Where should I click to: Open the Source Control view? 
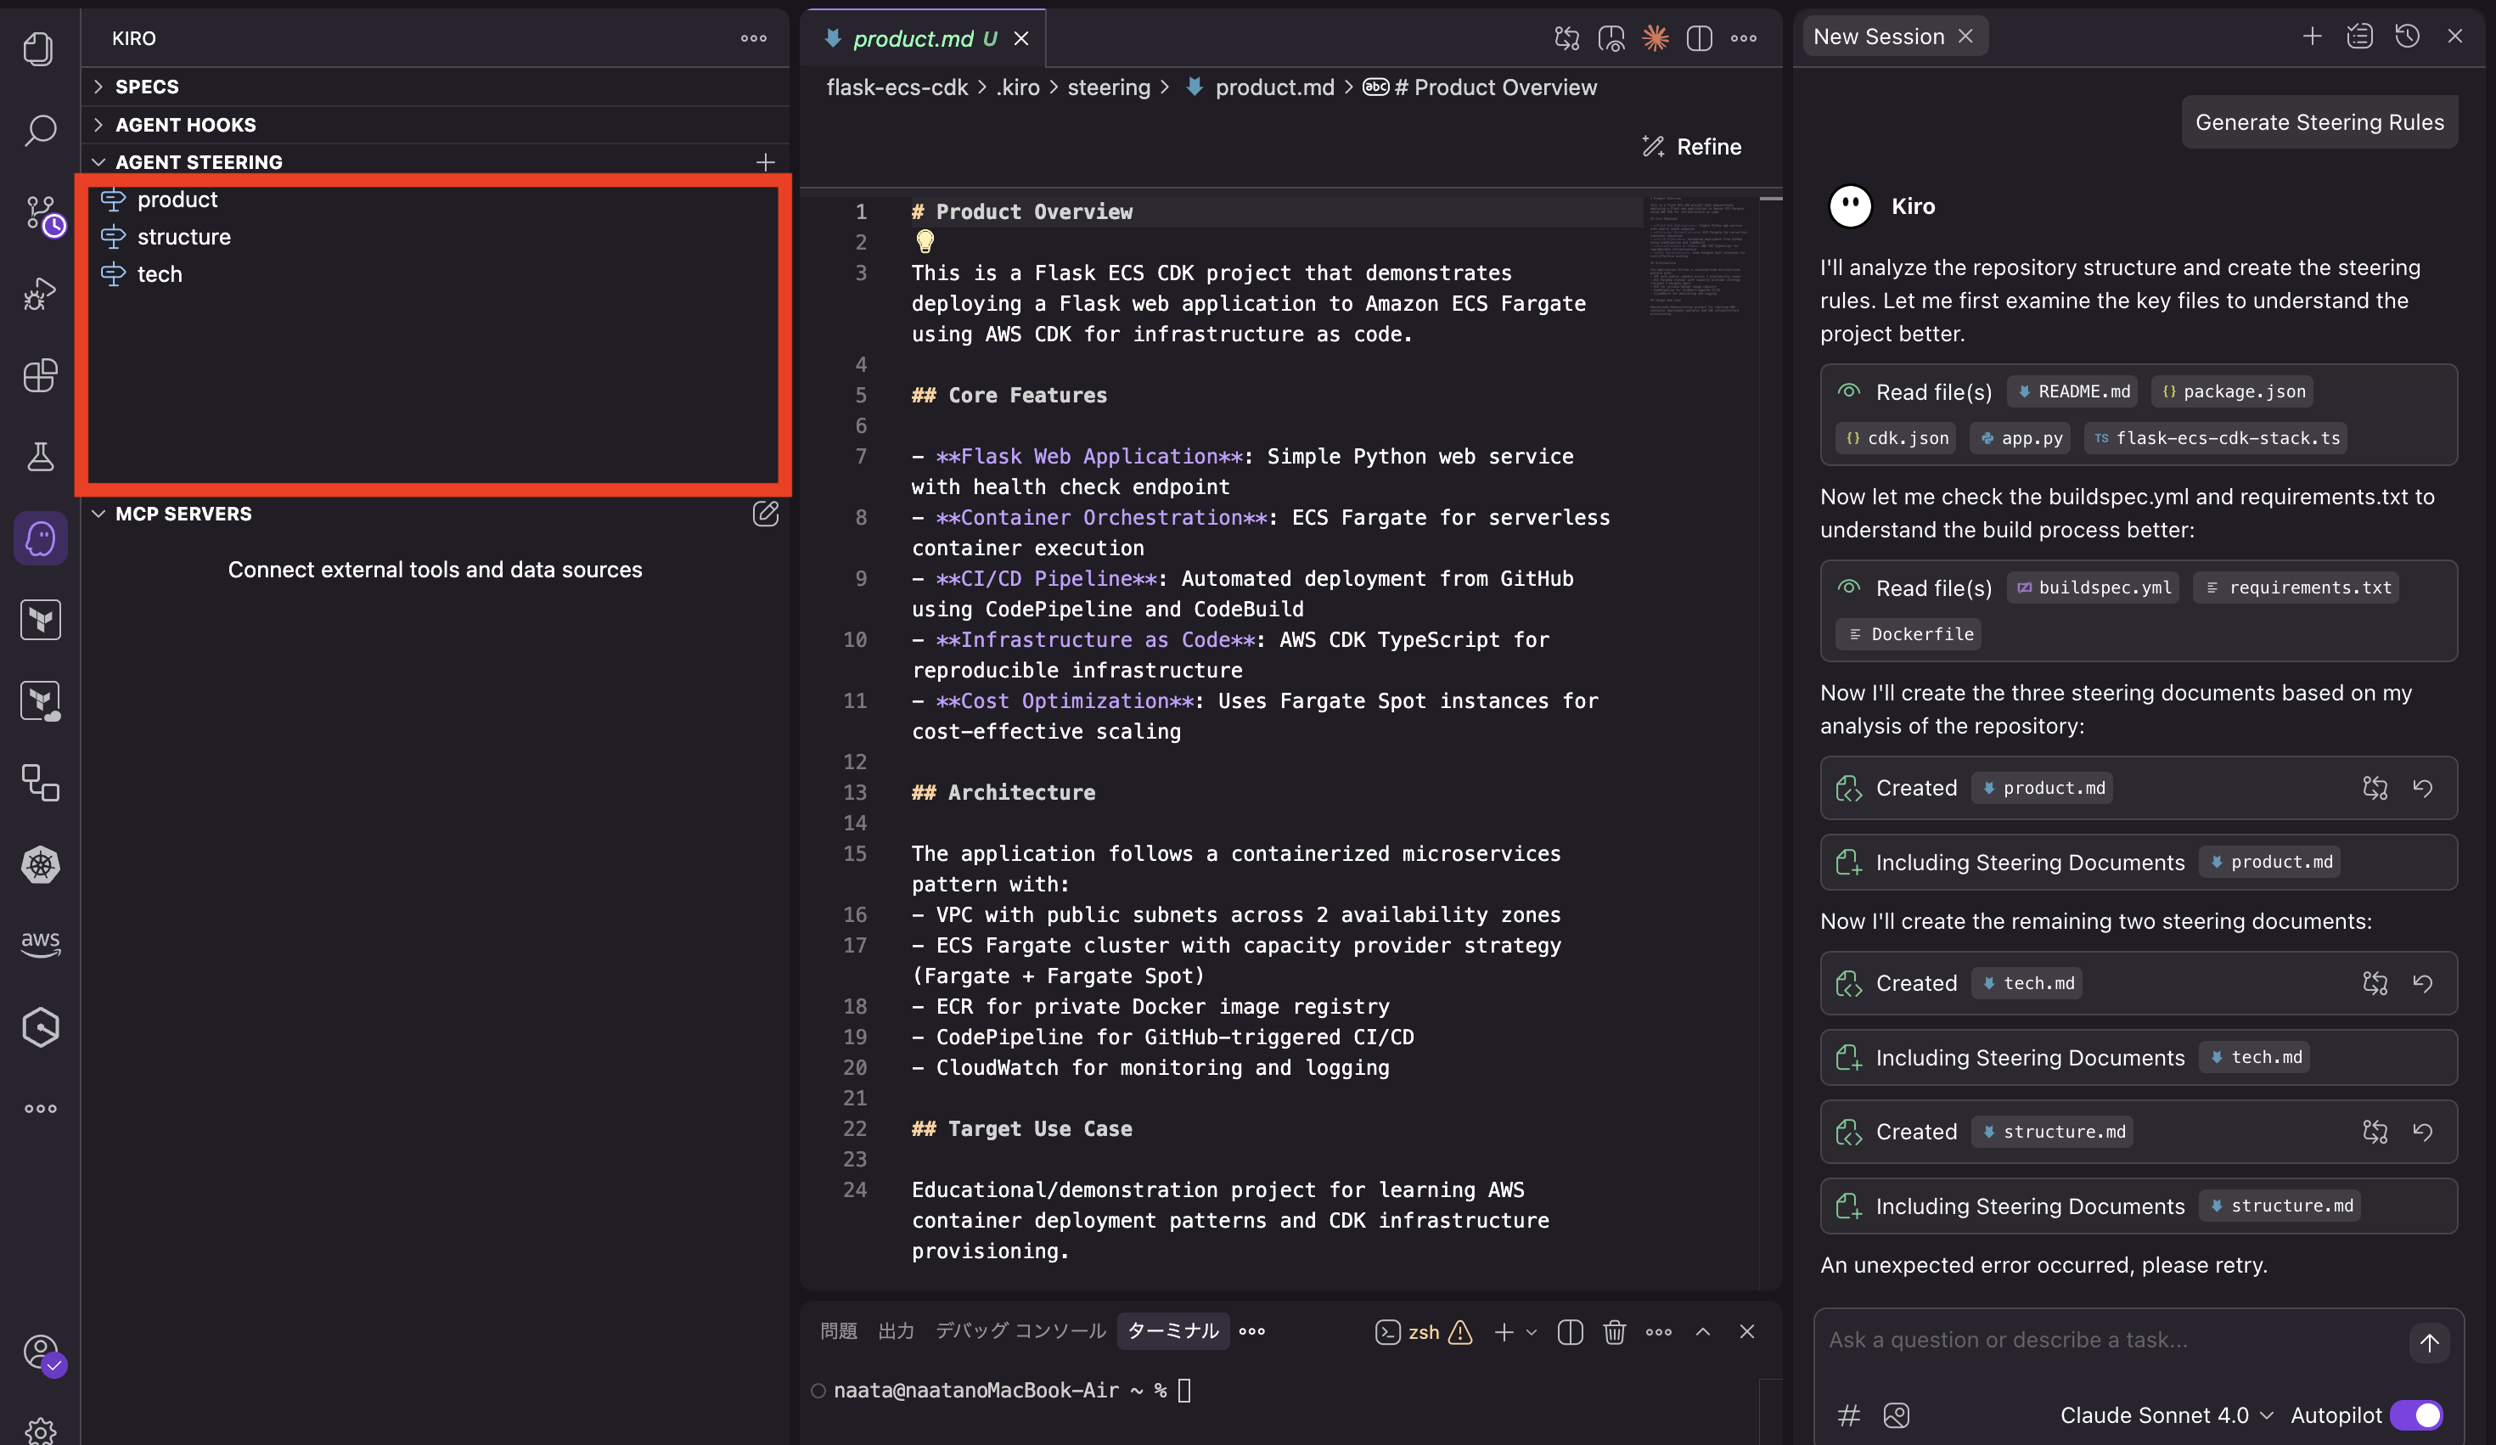pos(40,212)
